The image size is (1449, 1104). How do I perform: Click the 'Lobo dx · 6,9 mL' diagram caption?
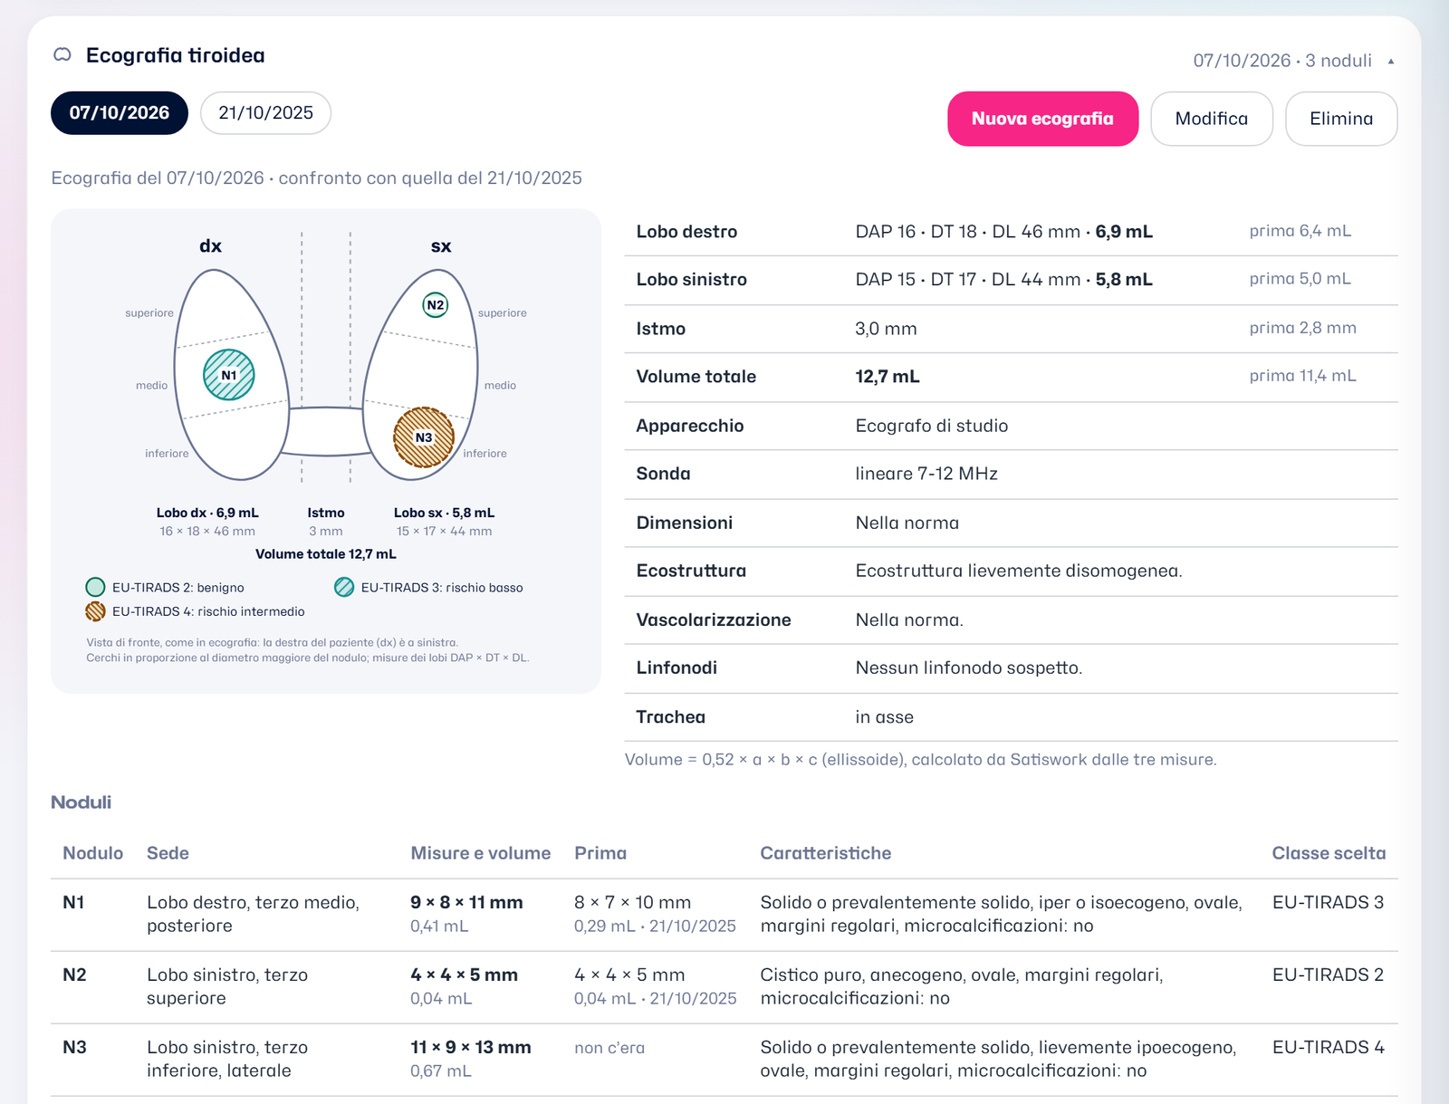click(207, 513)
